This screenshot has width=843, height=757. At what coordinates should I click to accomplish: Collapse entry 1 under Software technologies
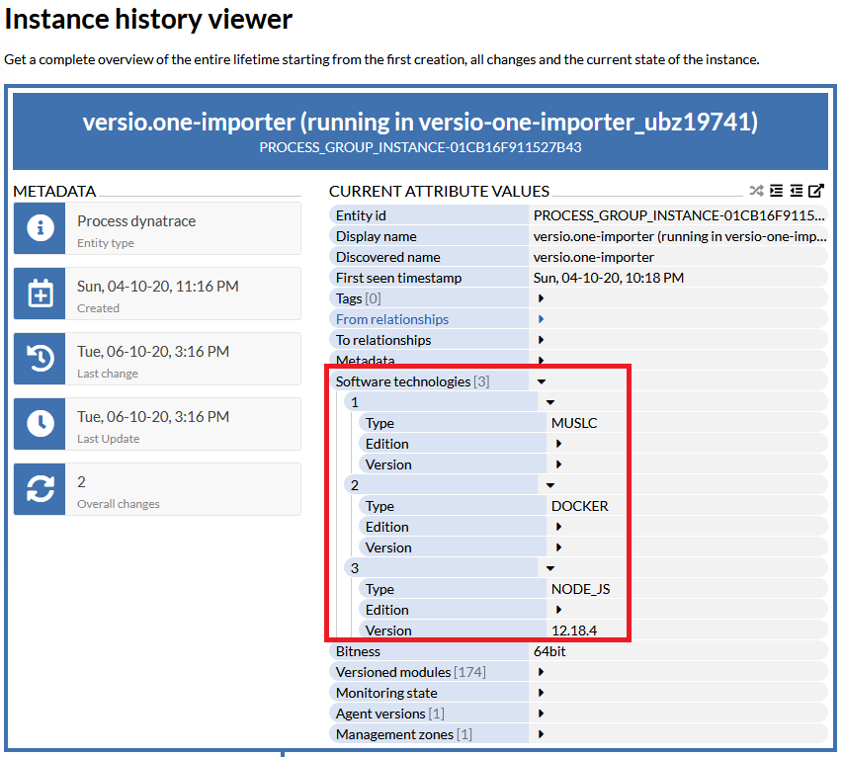click(550, 401)
